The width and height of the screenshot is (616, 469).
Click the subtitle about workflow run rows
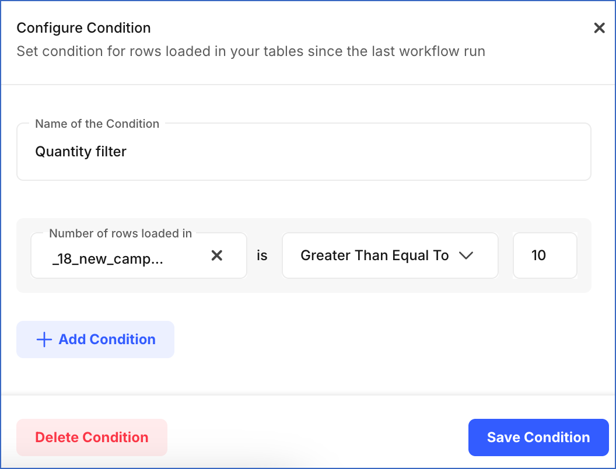point(251,51)
